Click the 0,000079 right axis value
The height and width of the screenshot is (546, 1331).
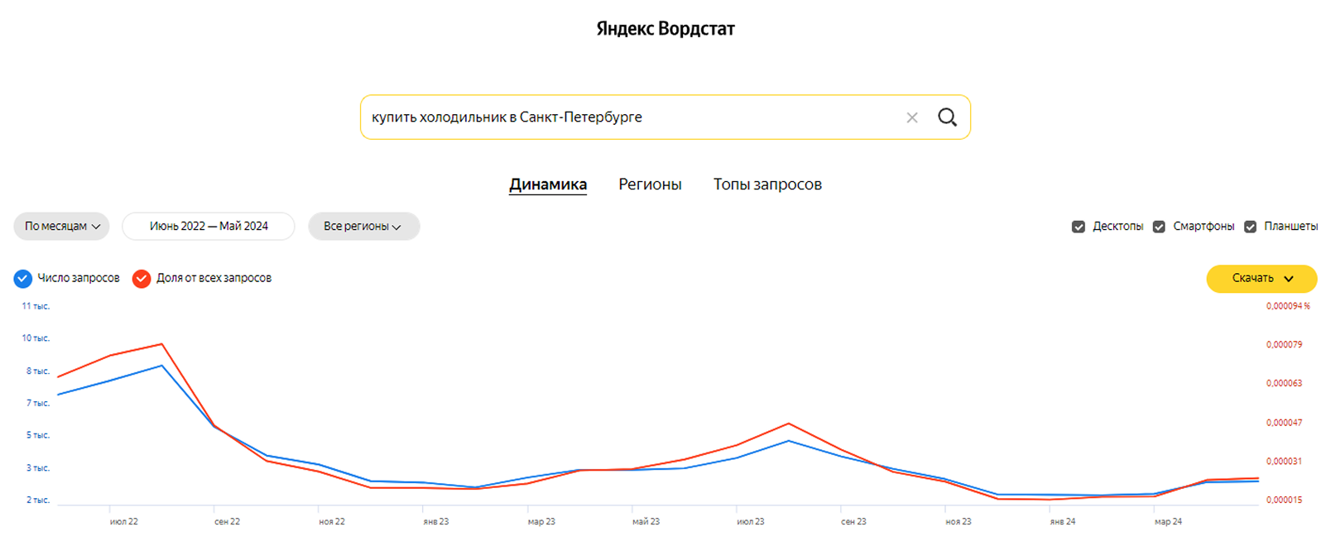click(1284, 345)
